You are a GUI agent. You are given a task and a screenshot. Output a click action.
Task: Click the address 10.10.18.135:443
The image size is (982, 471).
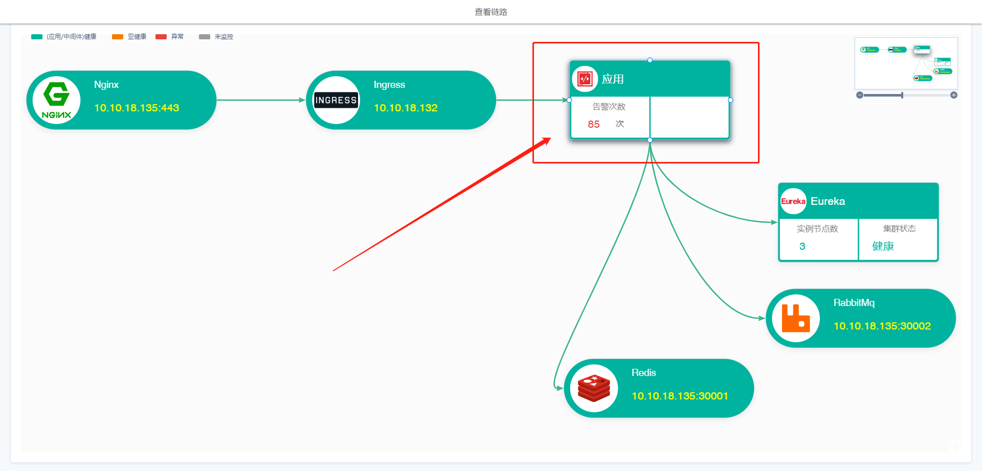137,108
